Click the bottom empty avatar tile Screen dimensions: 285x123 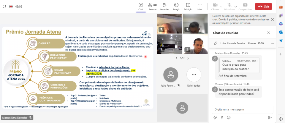(x=182, y=108)
